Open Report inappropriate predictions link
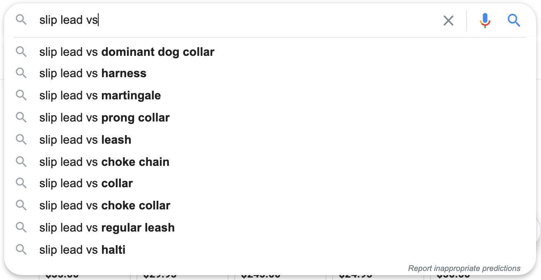Viewport: 541px width, 280px height. (x=464, y=269)
